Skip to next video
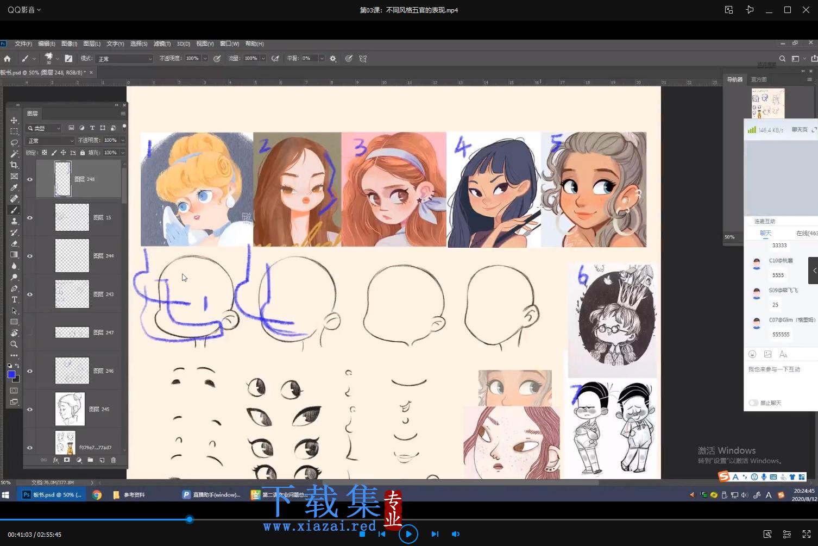Viewport: 818px width, 546px height. pyautogui.click(x=435, y=534)
